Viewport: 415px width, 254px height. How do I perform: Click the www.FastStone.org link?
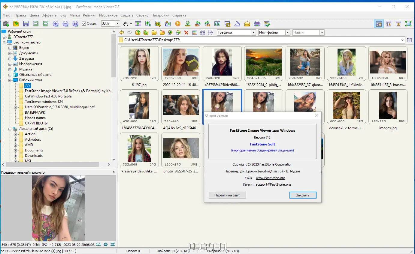click(270, 178)
